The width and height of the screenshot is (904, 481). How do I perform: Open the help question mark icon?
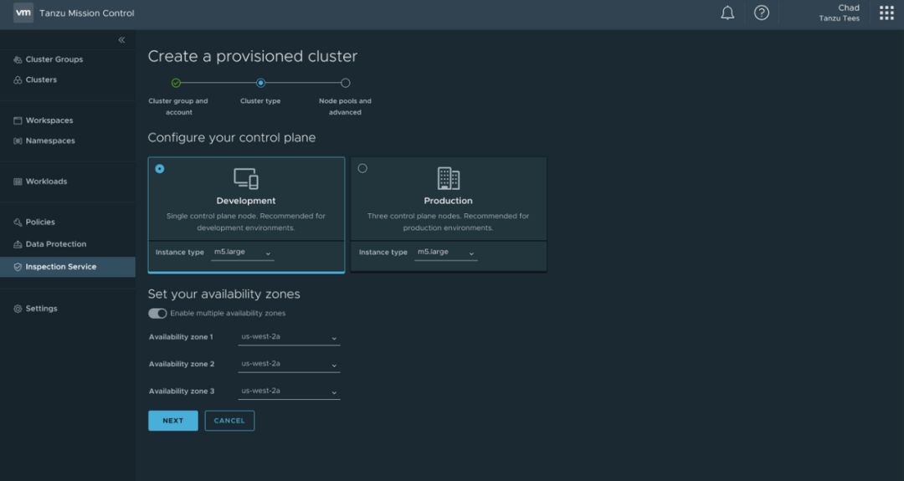click(x=762, y=13)
